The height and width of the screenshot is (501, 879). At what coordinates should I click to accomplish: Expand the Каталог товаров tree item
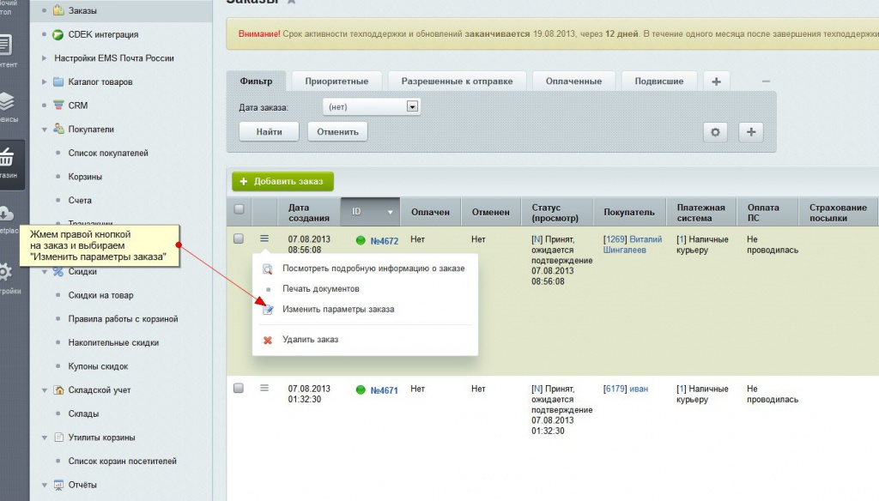pos(44,82)
